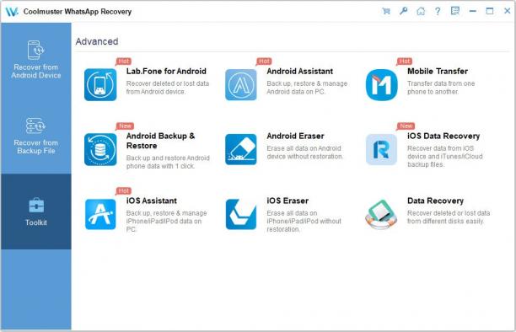Viewport: 516px width, 332px height.
Task: Click the key register icon
Action: coord(404,11)
